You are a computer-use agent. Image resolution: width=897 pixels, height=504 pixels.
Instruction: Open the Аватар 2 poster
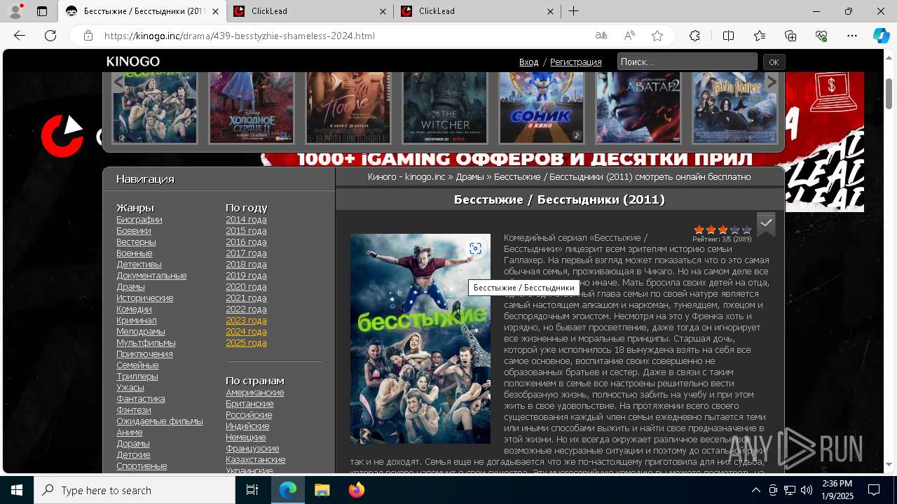pyautogui.click(x=638, y=107)
